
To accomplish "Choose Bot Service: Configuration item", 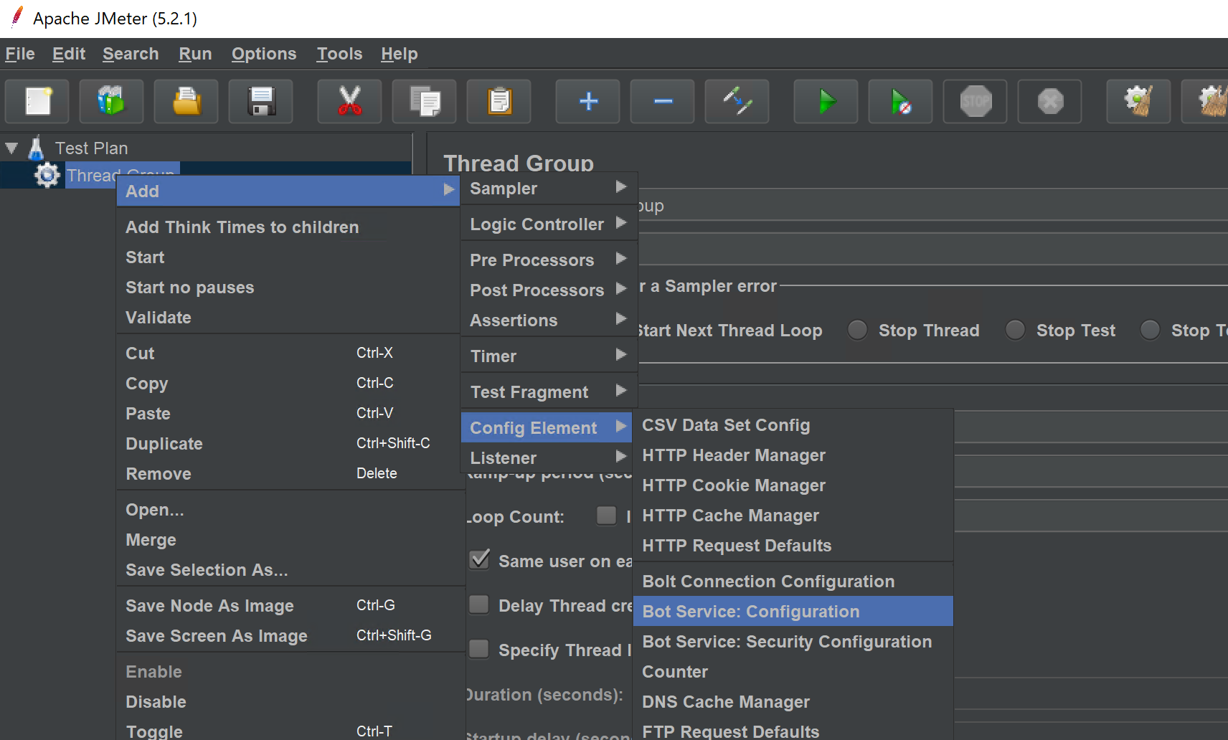I will coord(793,611).
